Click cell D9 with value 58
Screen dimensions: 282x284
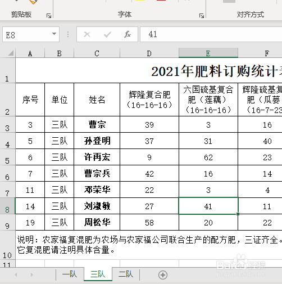[149, 222]
